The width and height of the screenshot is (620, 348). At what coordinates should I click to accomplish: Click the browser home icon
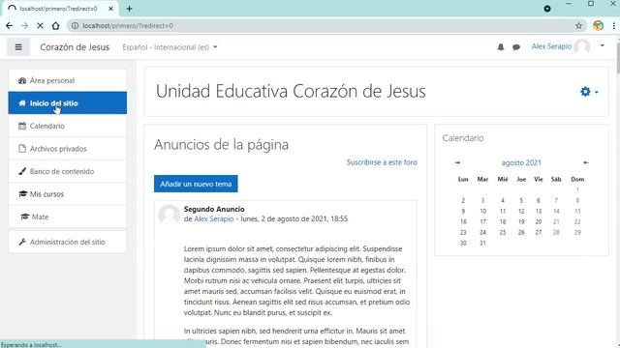[x=55, y=26]
